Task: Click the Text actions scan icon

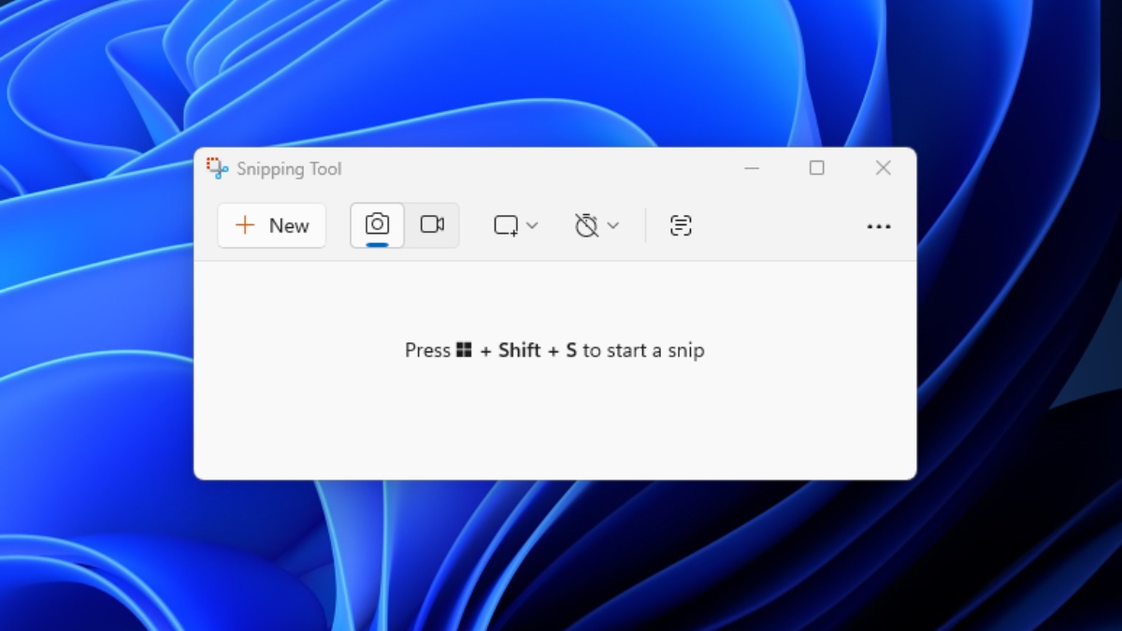Action: coord(681,225)
